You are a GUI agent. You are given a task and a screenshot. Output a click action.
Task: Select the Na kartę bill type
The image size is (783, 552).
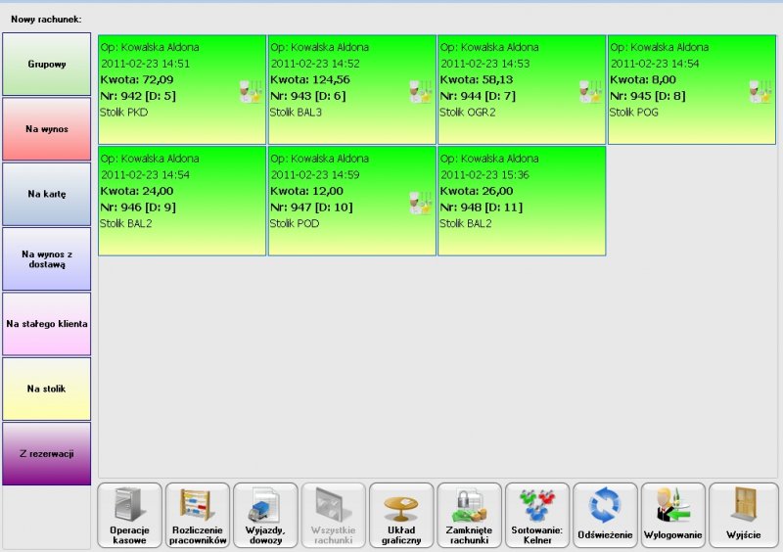click(46, 194)
